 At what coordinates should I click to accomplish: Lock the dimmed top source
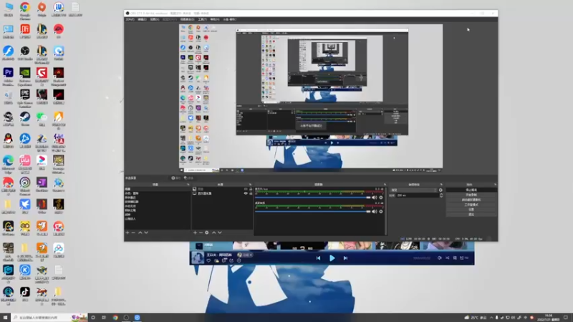coord(251,189)
